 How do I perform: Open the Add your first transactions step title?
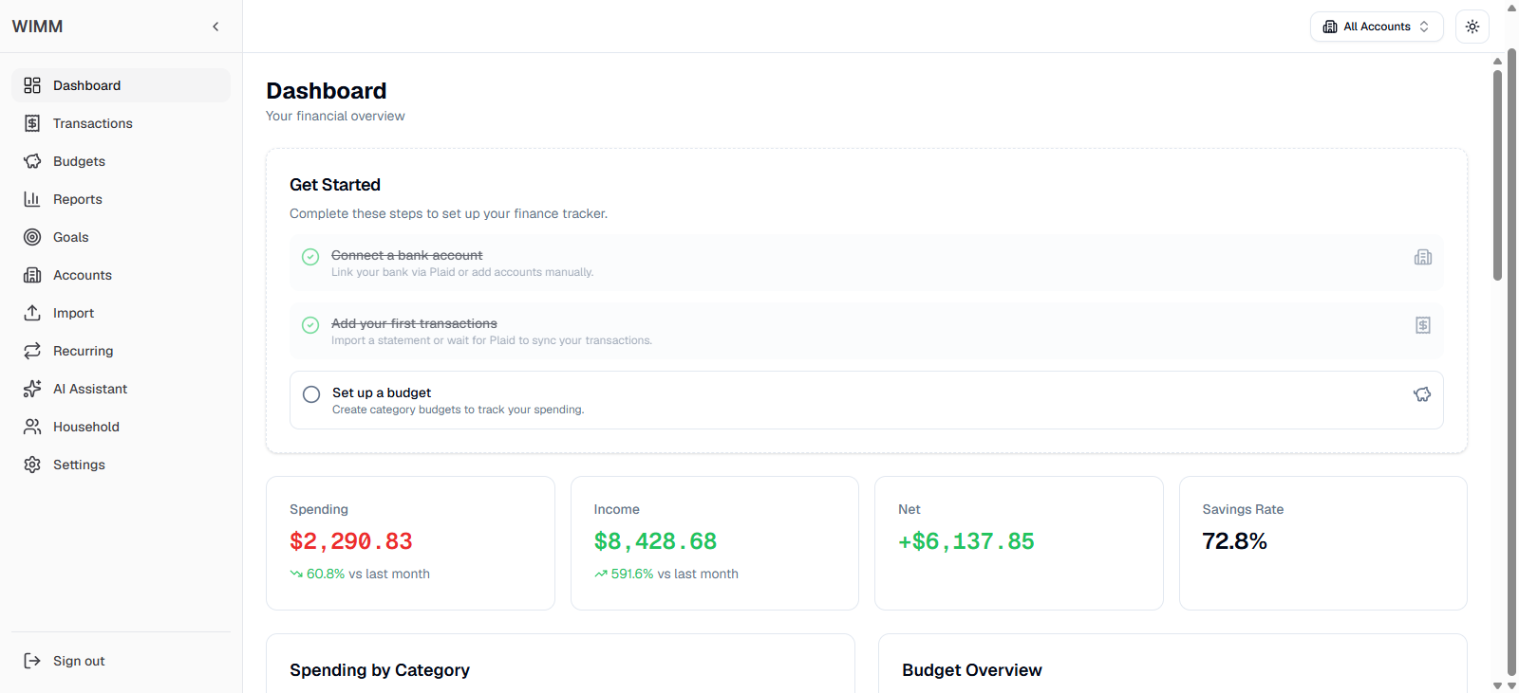(414, 323)
